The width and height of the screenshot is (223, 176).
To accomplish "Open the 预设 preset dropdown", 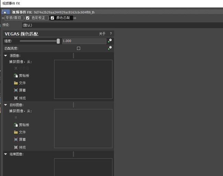I will coord(122,25).
